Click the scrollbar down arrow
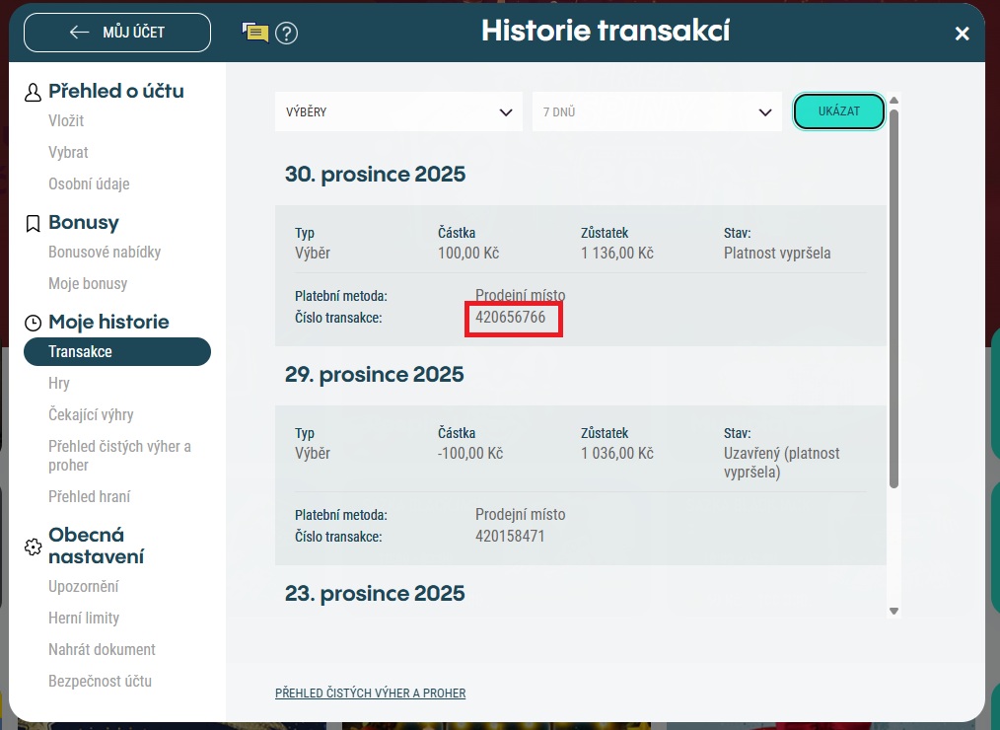The height and width of the screenshot is (730, 1000). (893, 612)
